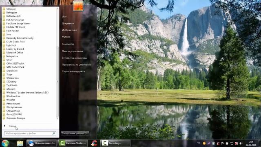
Task: Open the arrow beside Завершение работы
Action: [x=87, y=134]
